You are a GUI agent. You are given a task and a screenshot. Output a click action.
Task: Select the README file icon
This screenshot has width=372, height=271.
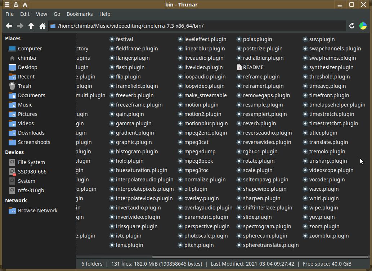[x=239, y=67]
